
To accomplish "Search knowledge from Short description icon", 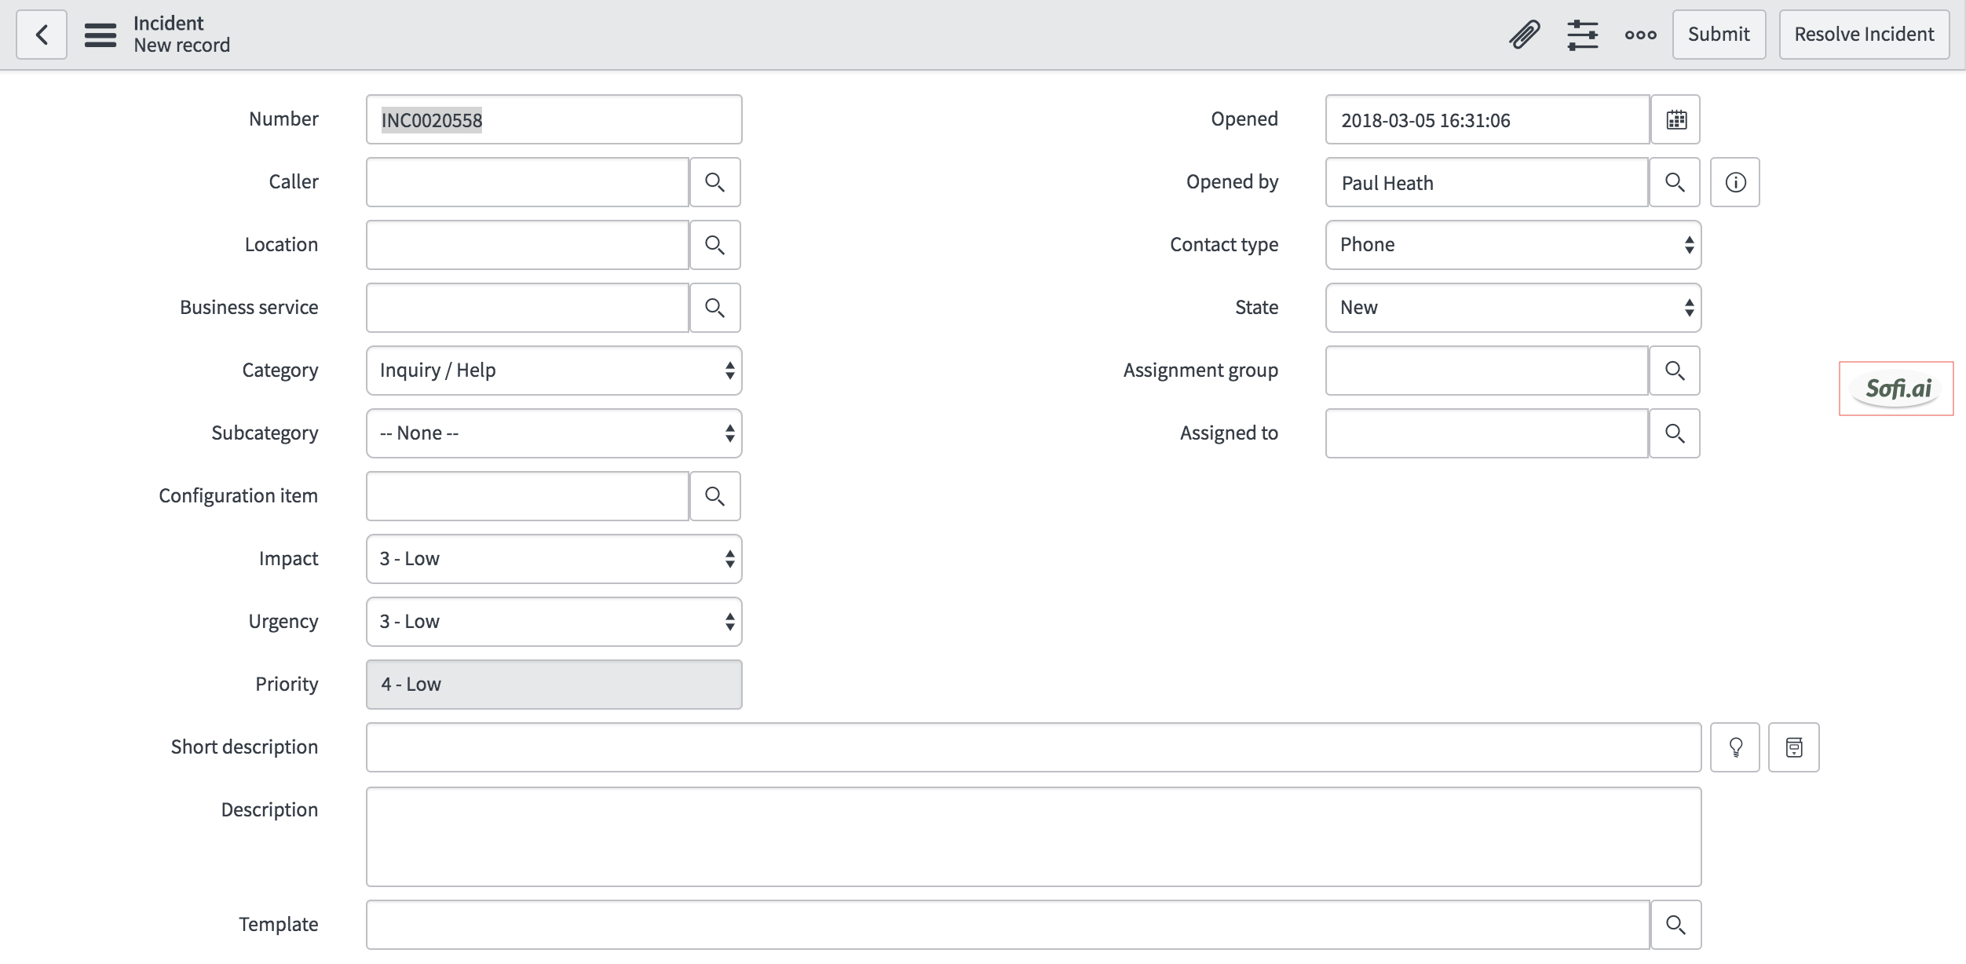I will click(1794, 747).
